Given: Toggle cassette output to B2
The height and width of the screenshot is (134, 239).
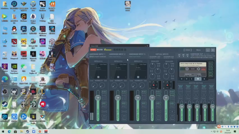Looking at the screenshot, I should 211,76.
